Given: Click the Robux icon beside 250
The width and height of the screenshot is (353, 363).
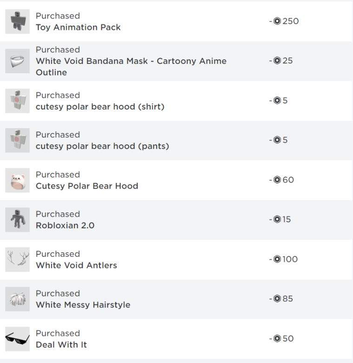Looking at the screenshot, I should pos(277,21).
